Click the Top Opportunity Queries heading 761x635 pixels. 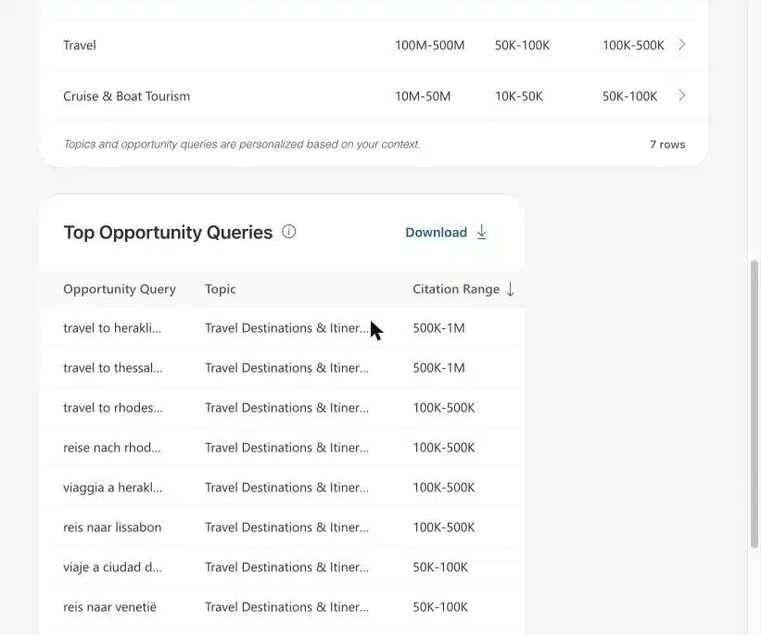point(168,233)
